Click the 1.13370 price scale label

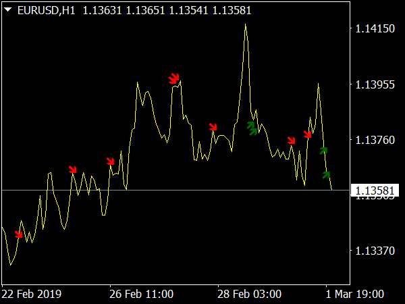tap(375, 251)
